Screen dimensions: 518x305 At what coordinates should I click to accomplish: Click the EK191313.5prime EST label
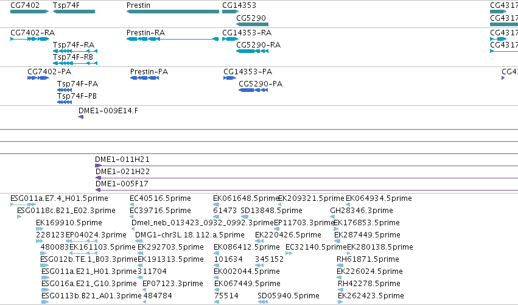click(171, 259)
